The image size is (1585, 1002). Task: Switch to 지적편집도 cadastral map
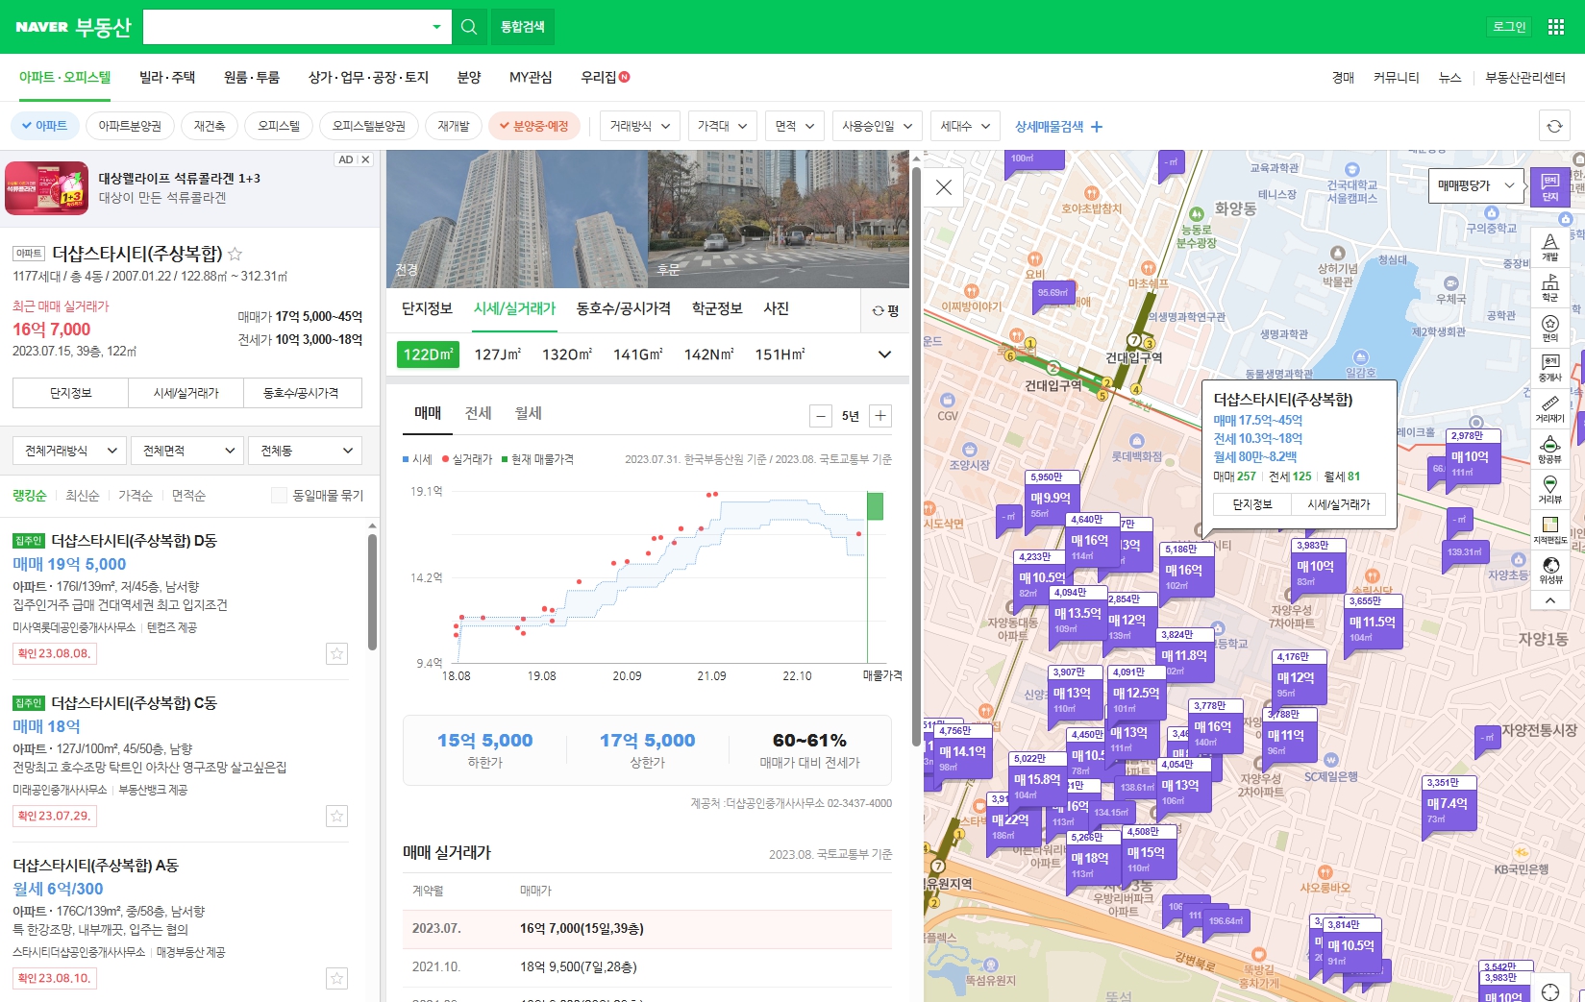1550,530
